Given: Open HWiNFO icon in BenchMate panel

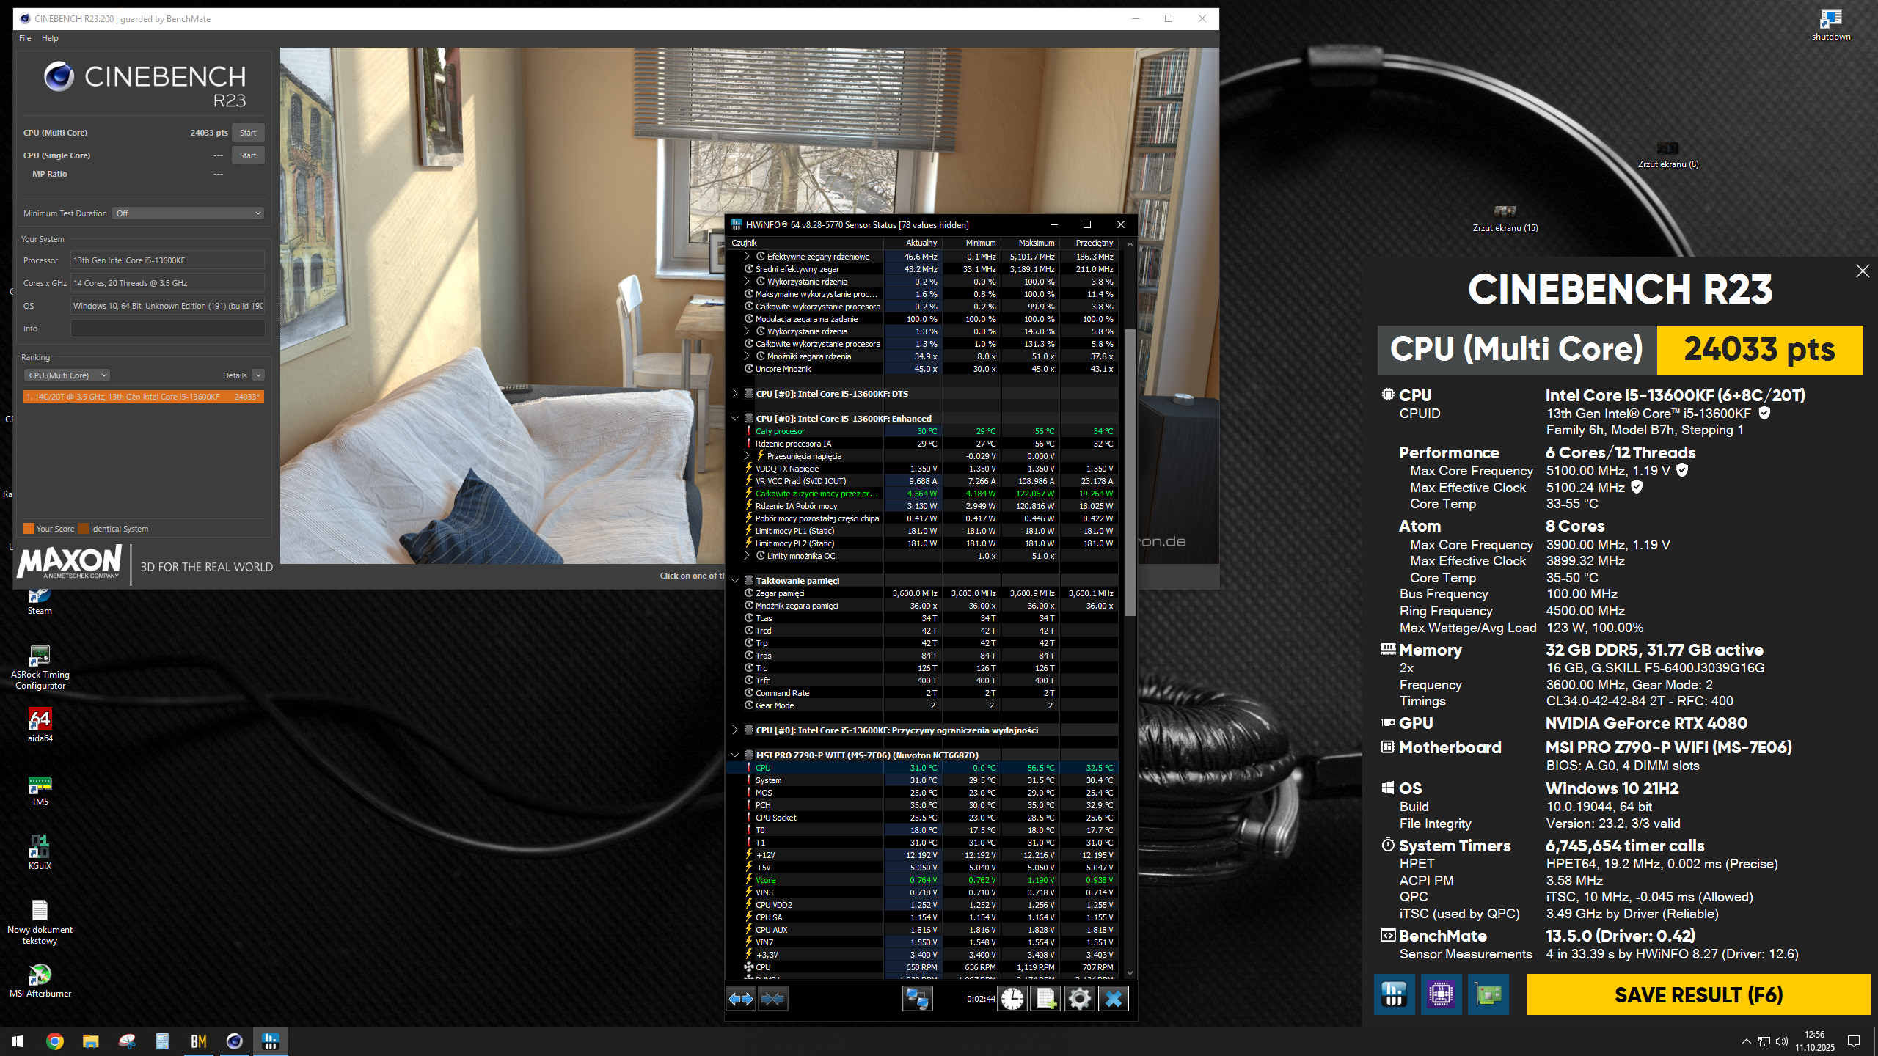Looking at the screenshot, I should [1394, 994].
